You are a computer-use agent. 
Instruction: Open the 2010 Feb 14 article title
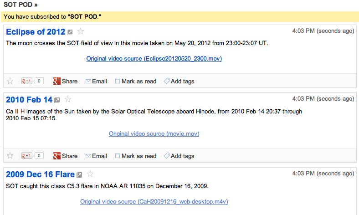click(x=29, y=100)
